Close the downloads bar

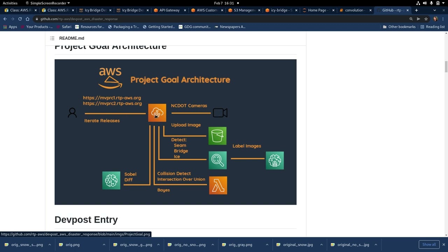pos(443,245)
